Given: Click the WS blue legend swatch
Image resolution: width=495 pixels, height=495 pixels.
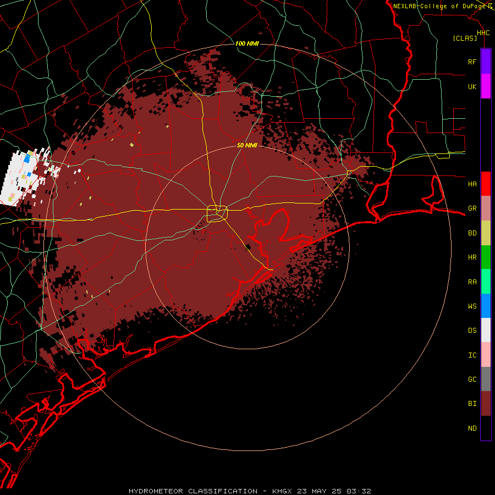Looking at the screenshot, I should [486, 306].
